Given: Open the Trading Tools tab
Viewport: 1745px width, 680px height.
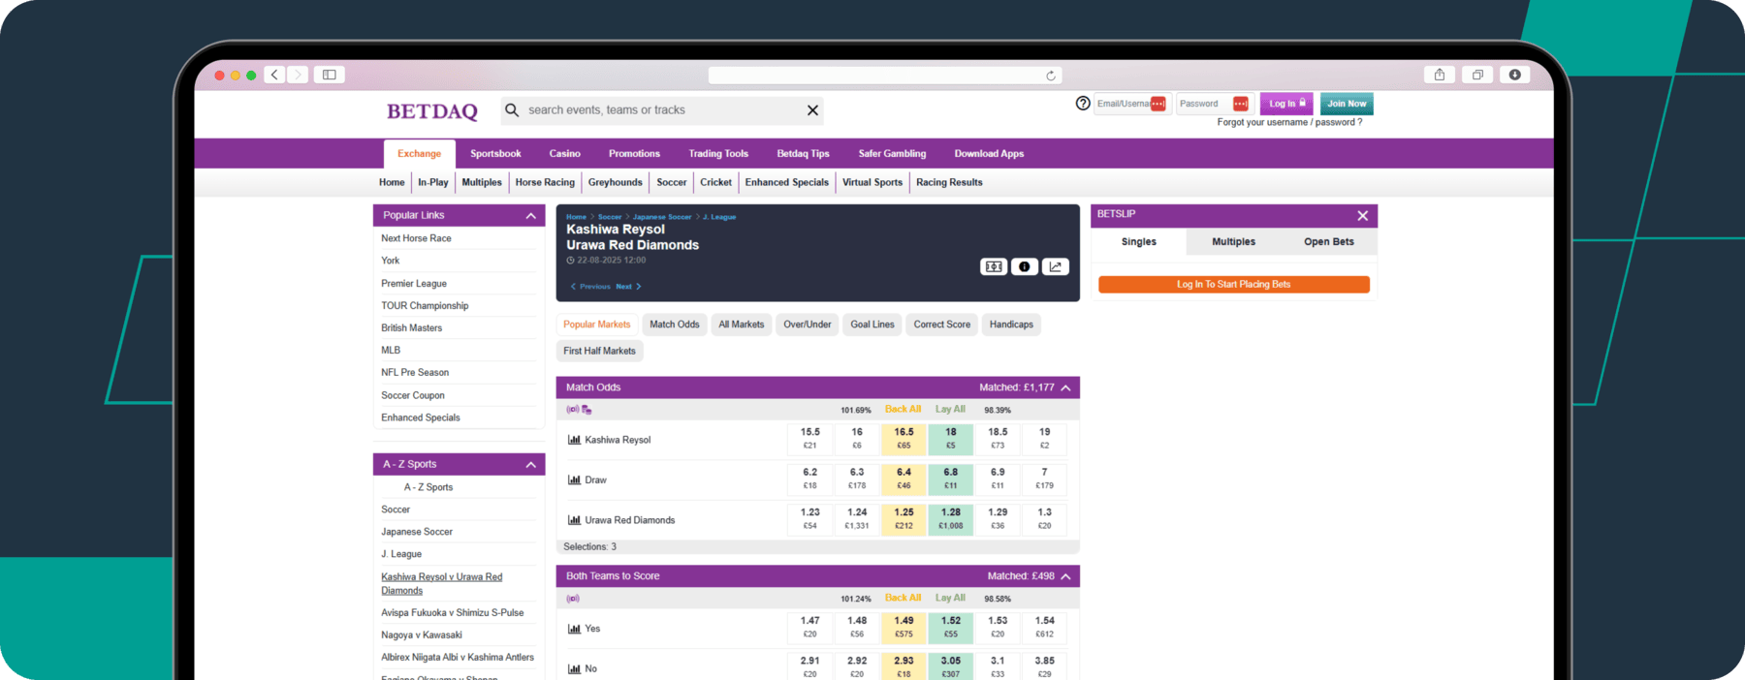Looking at the screenshot, I should (718, 154).
